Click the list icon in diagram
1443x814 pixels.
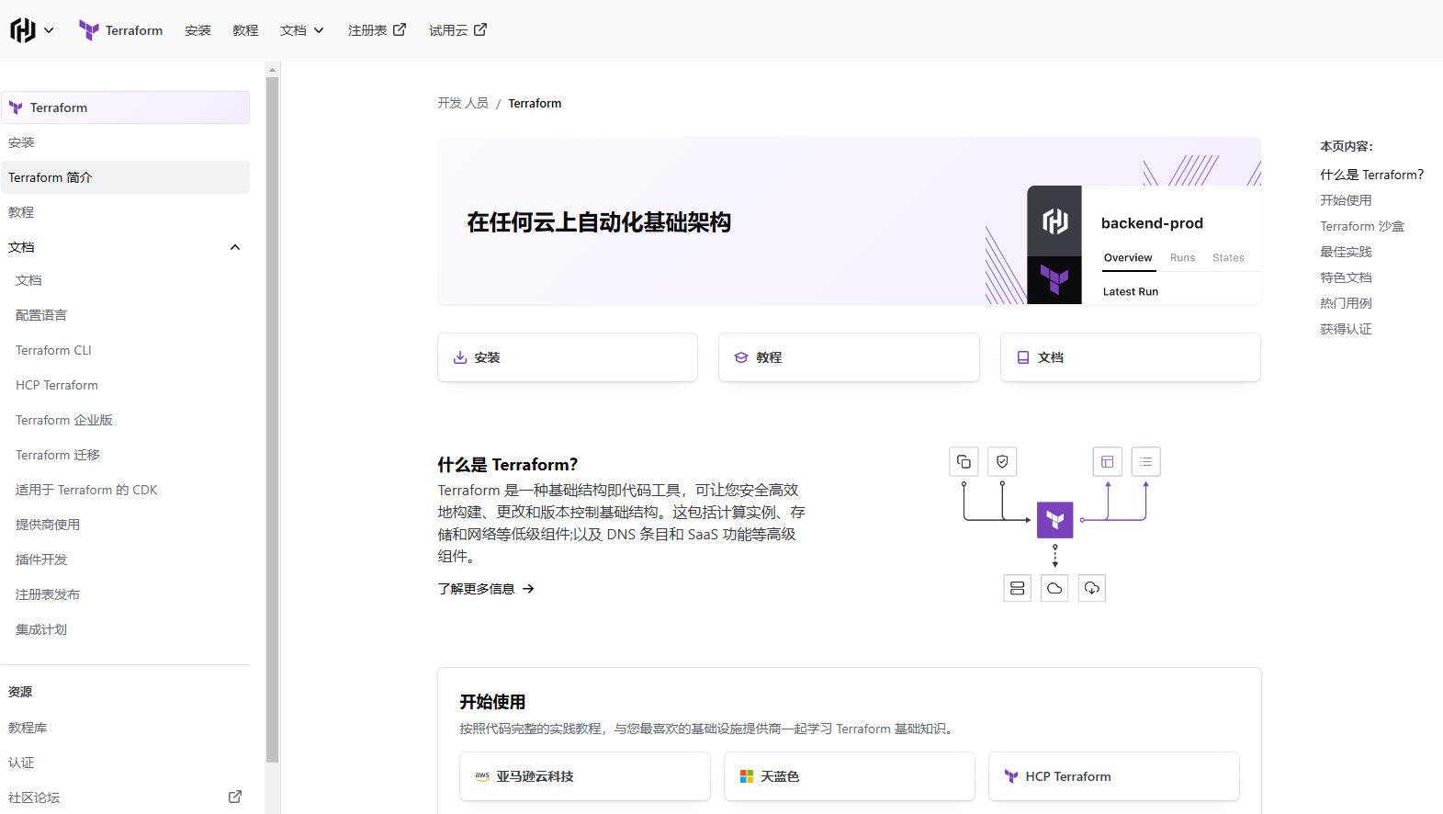click(x=1146, y=461)
